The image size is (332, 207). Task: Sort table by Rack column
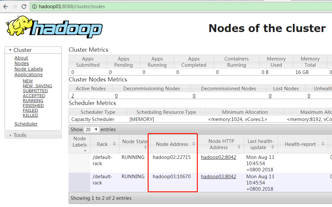coord(114,144)
